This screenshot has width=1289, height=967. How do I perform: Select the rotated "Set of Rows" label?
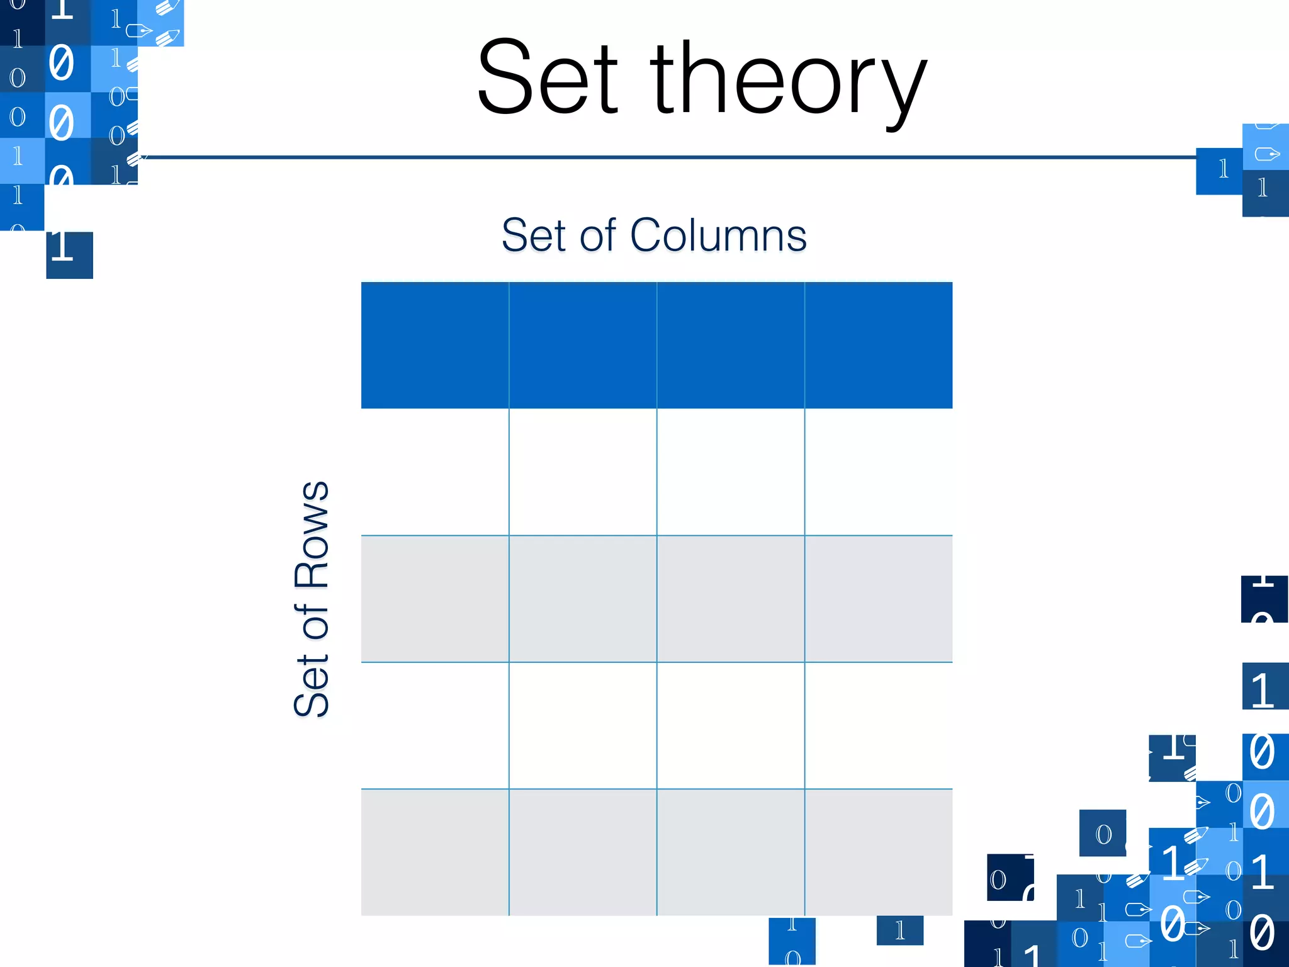[x=312, y=599]
